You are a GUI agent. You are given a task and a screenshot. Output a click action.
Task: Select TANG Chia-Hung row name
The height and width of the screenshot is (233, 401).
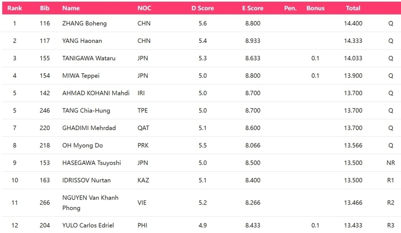point(86,110)
